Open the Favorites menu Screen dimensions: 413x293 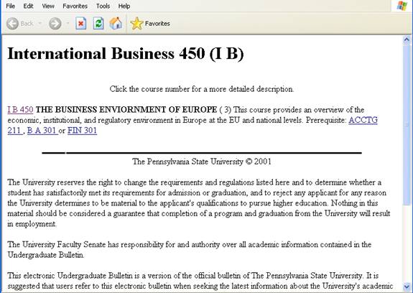pos(75,6)
